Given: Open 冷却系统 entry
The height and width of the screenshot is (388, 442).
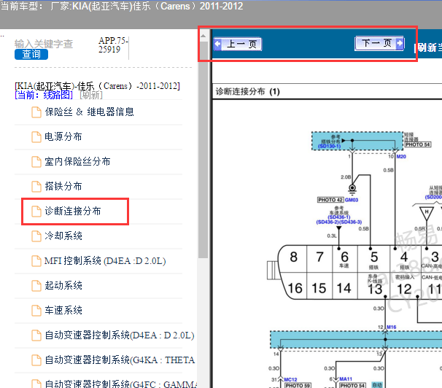Looking at the screenshot, I should tap(63, 236).
